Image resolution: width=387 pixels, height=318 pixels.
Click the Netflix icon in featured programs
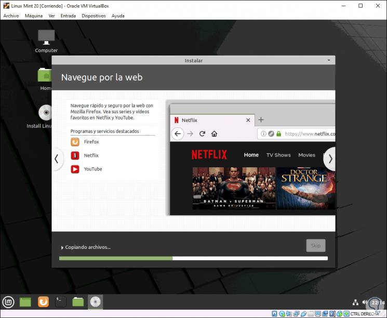tap(75, 155)
